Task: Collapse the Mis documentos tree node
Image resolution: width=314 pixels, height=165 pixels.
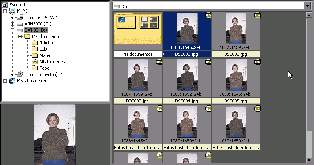Action: (20, 36)
